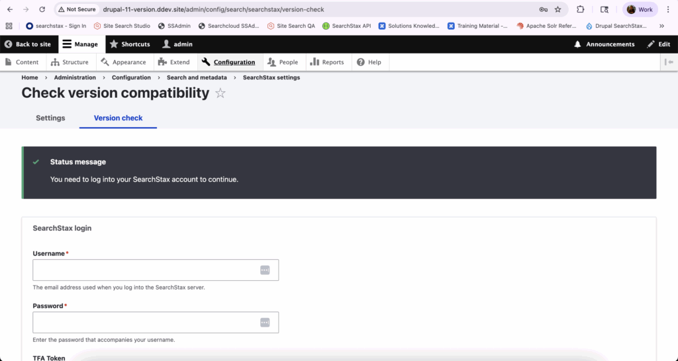Click Home breadcrumb link
678x361 pixels.
tap(30, 77)
